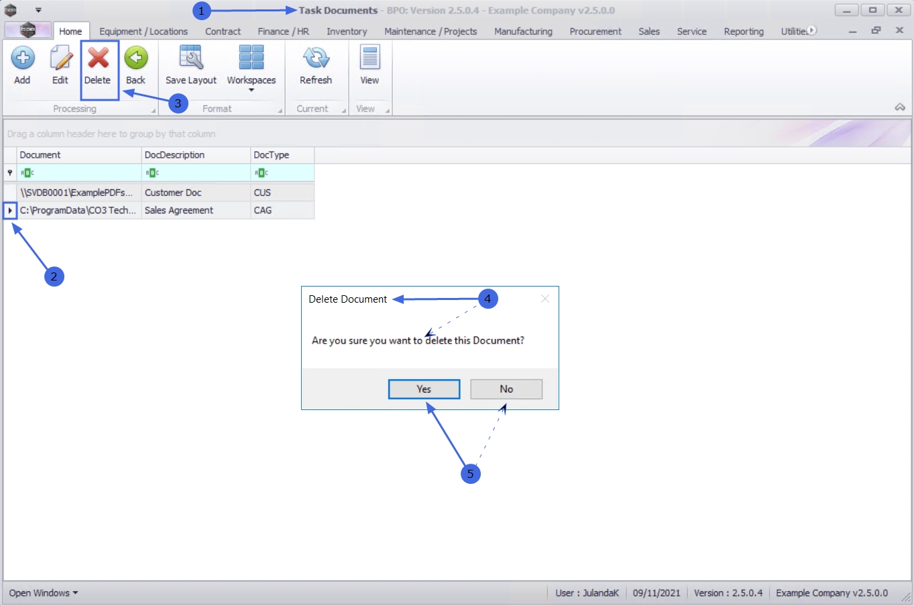Click the User : JulandaK status entry

click(587, 593)
